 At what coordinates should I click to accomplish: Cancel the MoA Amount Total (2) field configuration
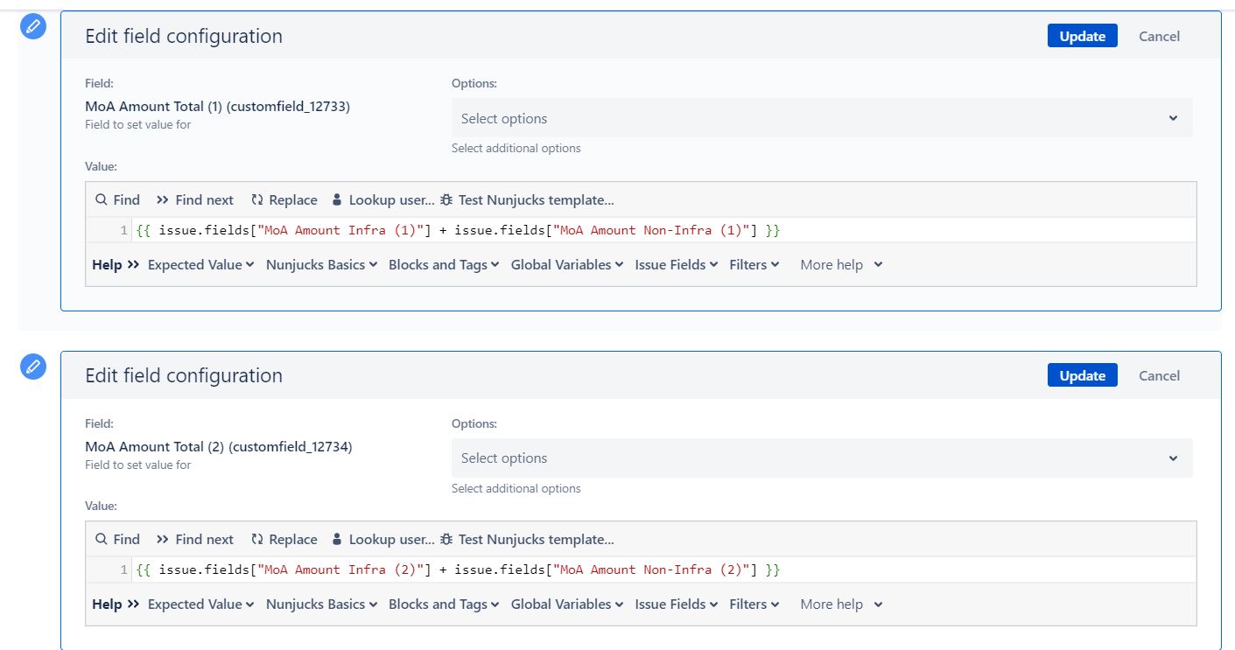point(1159,375)
